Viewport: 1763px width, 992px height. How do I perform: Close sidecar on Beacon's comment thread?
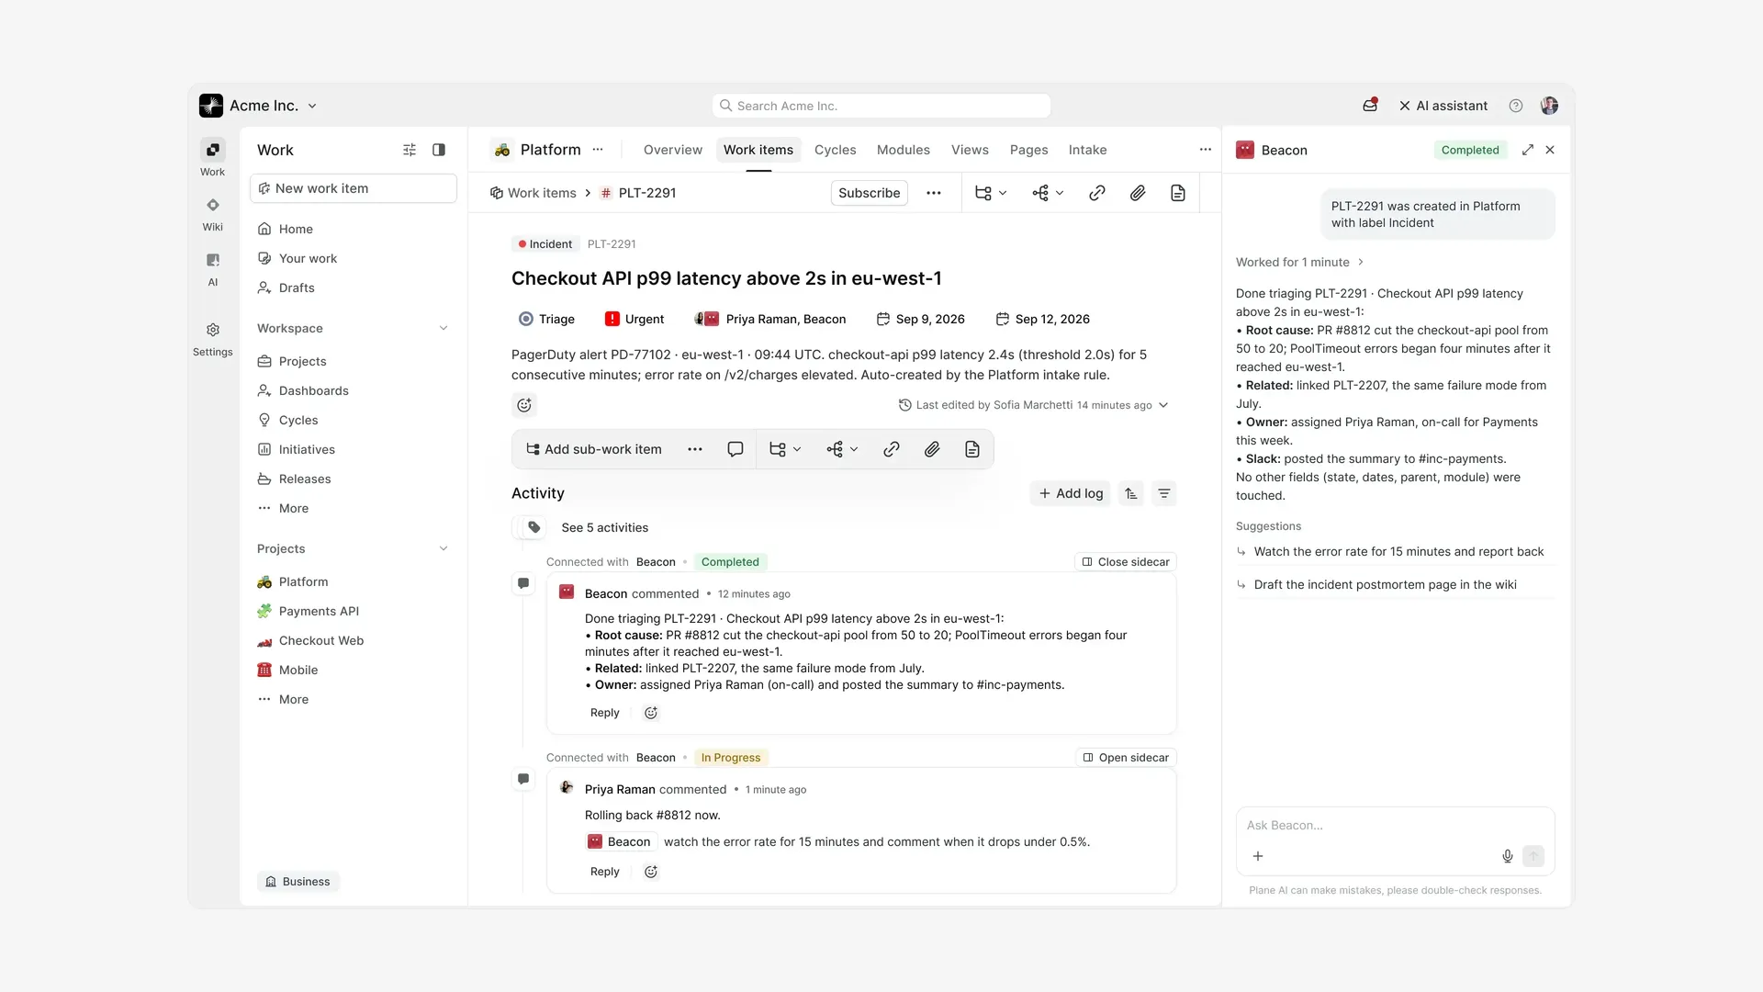pyautogui.click(x=1126, y=562)
